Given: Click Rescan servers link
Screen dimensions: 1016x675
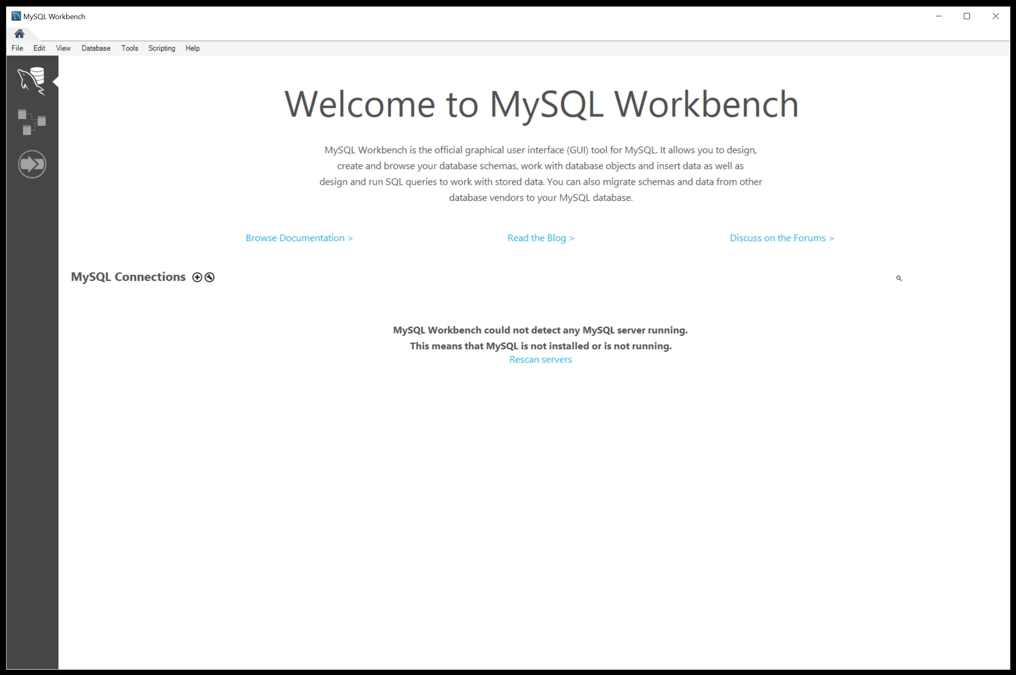Looking at the screenshot, I should (x=540, y=359).
